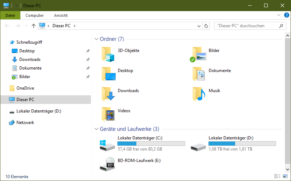
Task: Click the 10 Elemente status bar text
Action: (17, 177)
